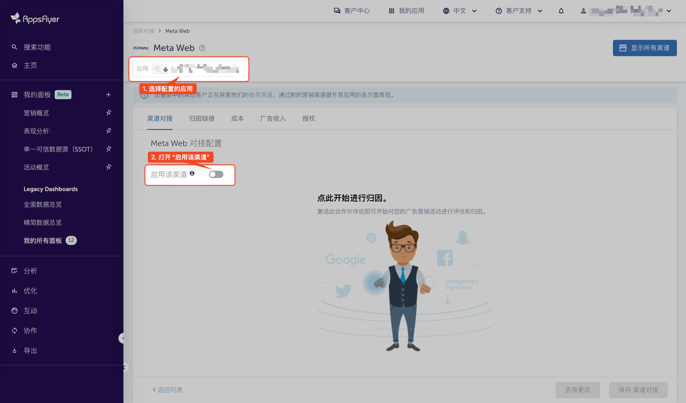Click the 推荐渠道 link in the banner
Viewport: 686px width, 403px height.
coord(260,95)
